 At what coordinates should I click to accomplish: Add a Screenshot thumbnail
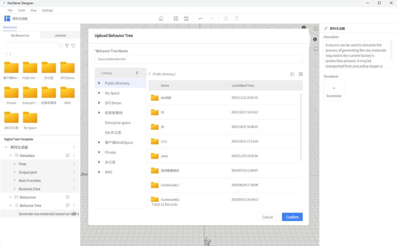(333, 90)
